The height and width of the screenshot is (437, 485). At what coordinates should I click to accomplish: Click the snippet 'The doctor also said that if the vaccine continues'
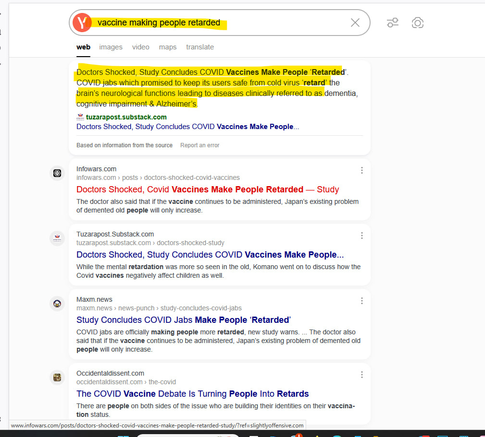[x=217, y=206]
